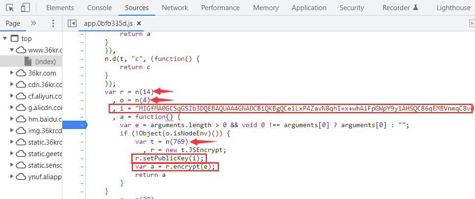The width and height of the screenshot is (475, 199).
Task: Click the debugger sidebar toggle at top right
Action: [x=471, y=23]
